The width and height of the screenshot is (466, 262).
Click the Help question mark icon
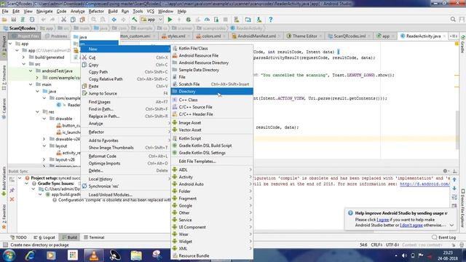click(270, 20)
